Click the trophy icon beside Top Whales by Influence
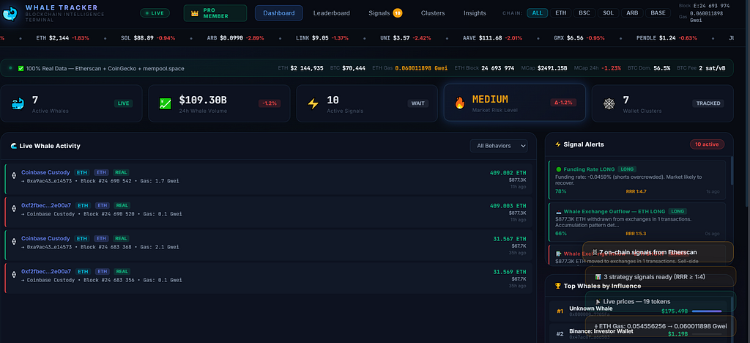The height and width of the screenshot is (343, 750). click(558, 286)
